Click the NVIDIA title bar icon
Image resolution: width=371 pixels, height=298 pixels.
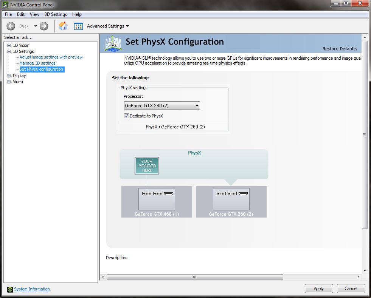coord(5,5)
